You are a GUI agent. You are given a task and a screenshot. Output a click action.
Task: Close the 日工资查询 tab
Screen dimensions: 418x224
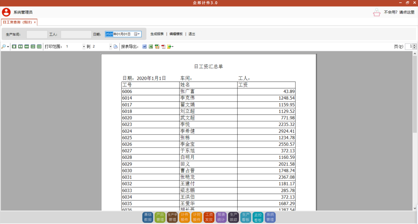tap(35, 22)
